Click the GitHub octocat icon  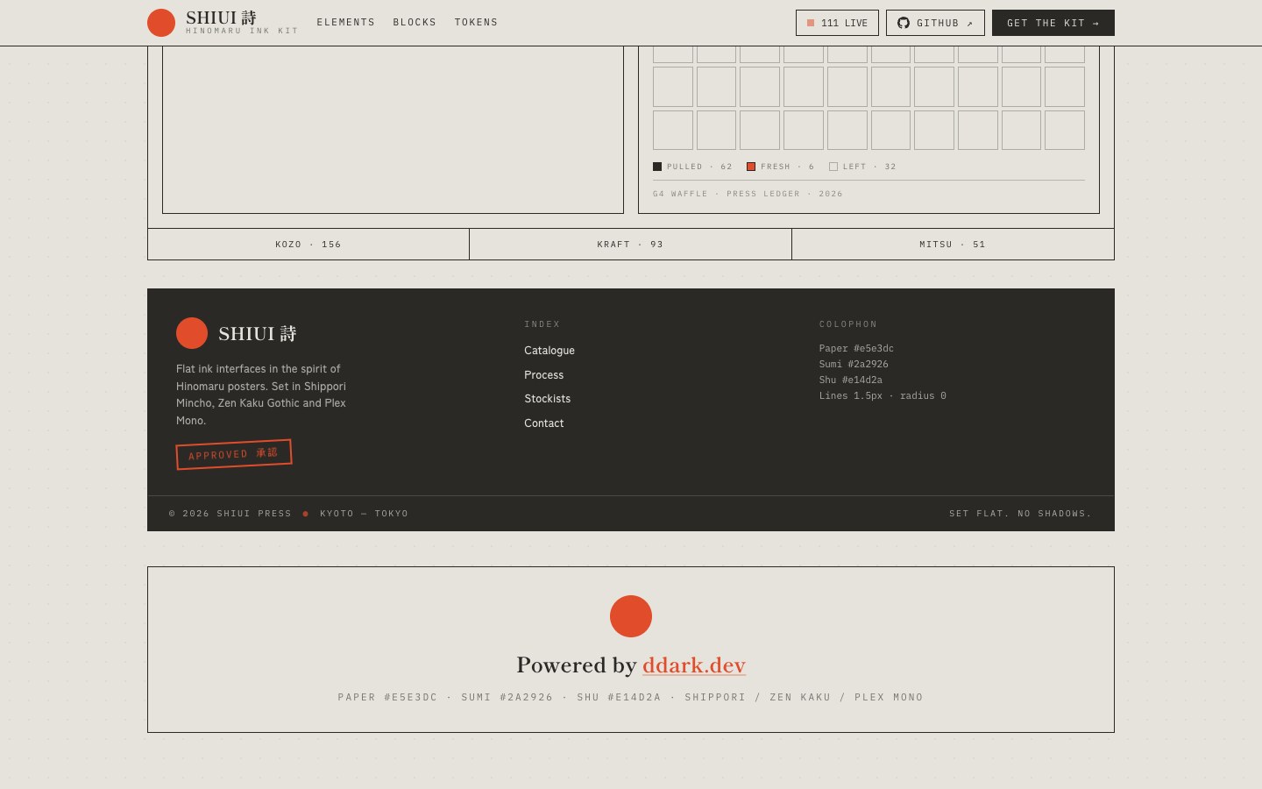coord(904,23)
